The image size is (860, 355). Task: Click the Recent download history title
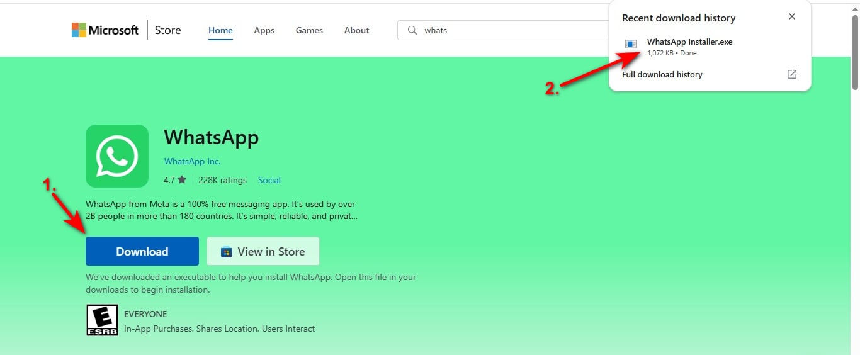(x=679, y=18)
